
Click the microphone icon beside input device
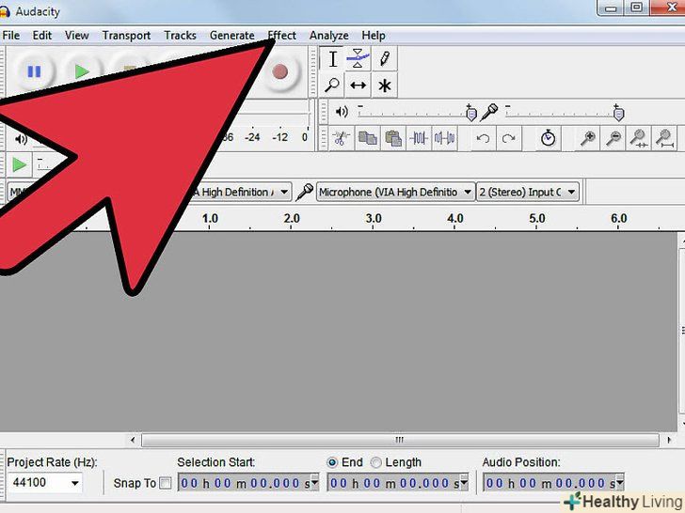click(304, 192)
